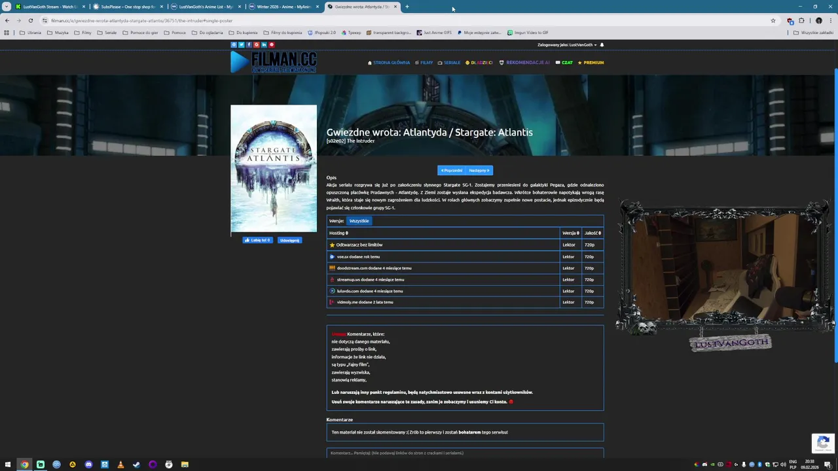Image resolution: width=838 pixels, height=471 pixels.
Task: Sort the table by Wersja column
Action: 570,233
